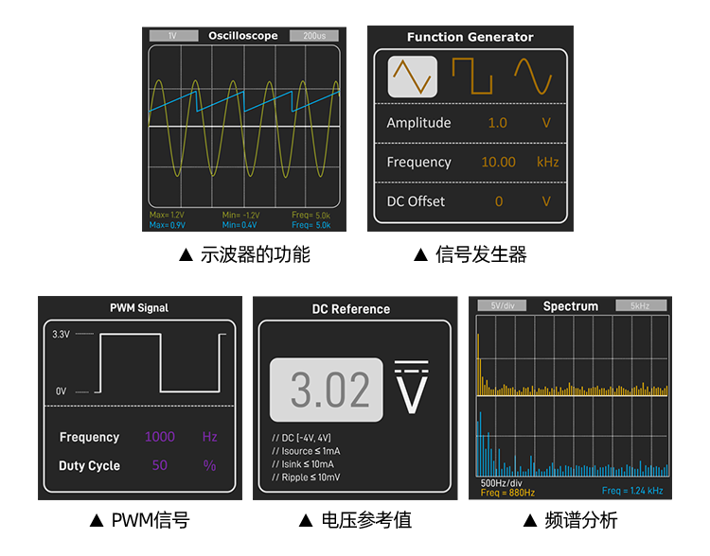Click the blue Freq= 5.0k readout
Image resolution: width=710 pixels, height=556 pixels.
[x=311, y=225]
